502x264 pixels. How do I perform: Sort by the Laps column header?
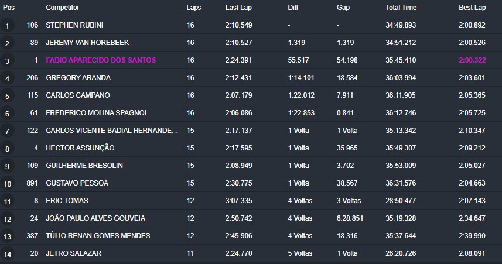pos(194,8)
